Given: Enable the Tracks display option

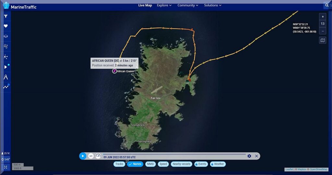Looking at the screenshot, I should click(119, 164).
